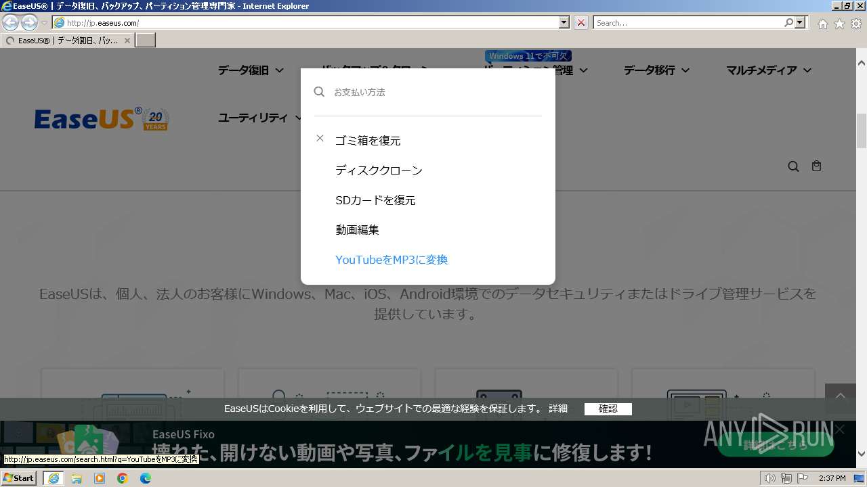Open the IE search provider dropdown
Image resolution: width=867 pixels, height=487 pixels.
801,22
